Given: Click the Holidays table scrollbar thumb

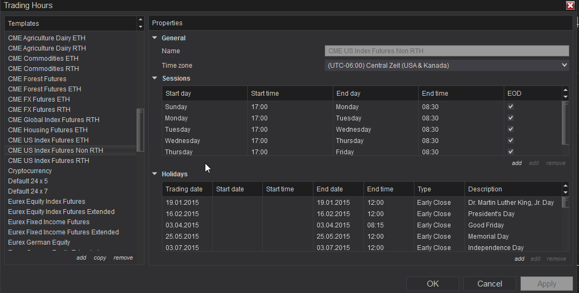Looking at the screenshot, I should (x=566, y=202).
